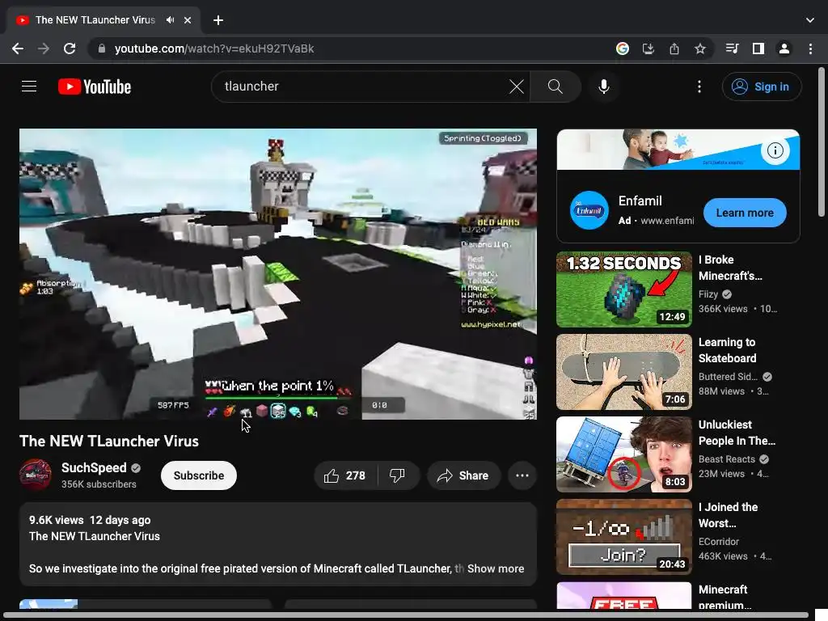This screenshot has width=828, height=621.
Task: Click the Buttered Sid... channel name
Action: (728, 377)
